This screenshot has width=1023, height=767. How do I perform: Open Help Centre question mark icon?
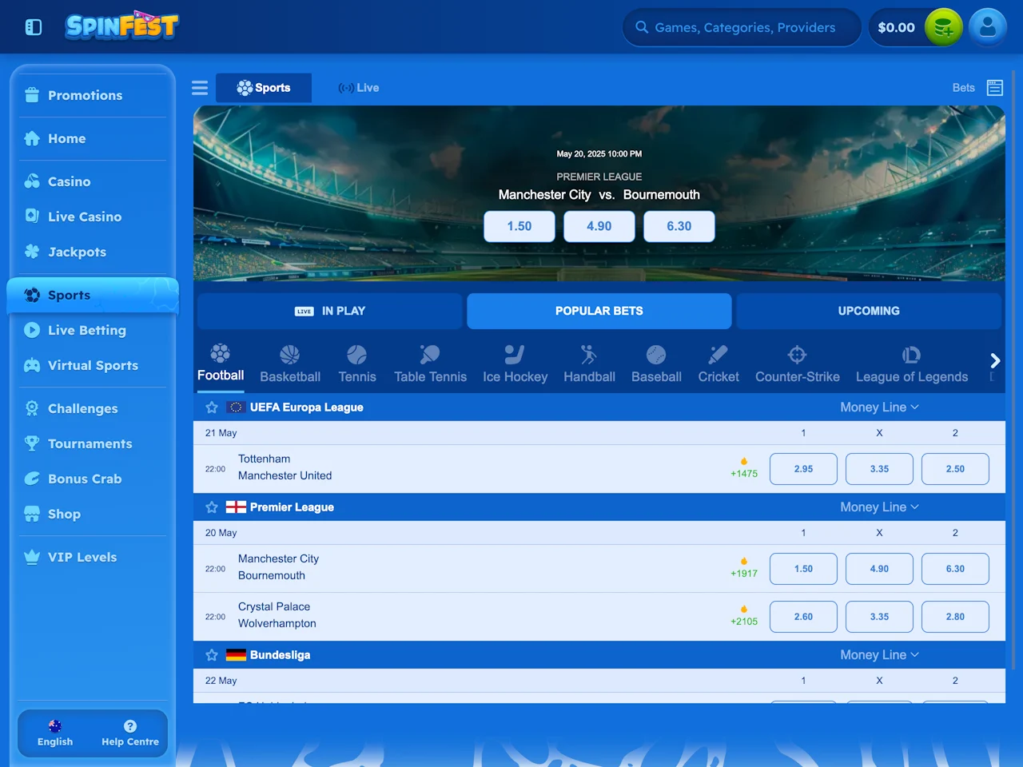130,726
